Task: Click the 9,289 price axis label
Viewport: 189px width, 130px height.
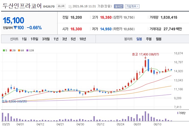Action: [178, 98]
